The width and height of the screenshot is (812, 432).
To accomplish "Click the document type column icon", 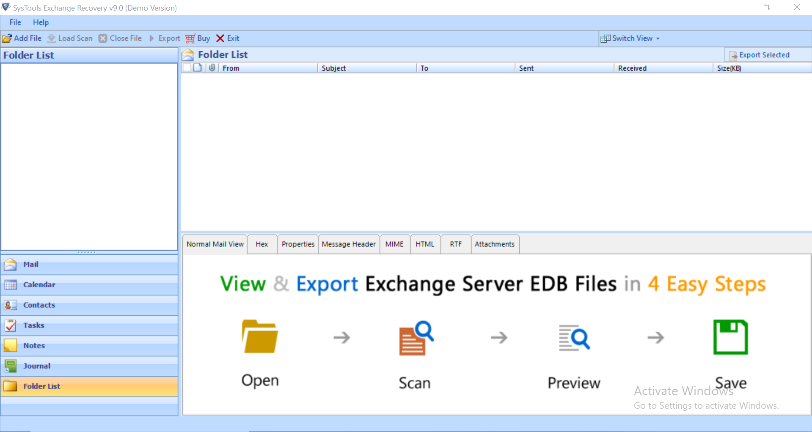I will coord(198,68).
